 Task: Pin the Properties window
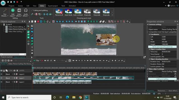click(x=175, y=21)
